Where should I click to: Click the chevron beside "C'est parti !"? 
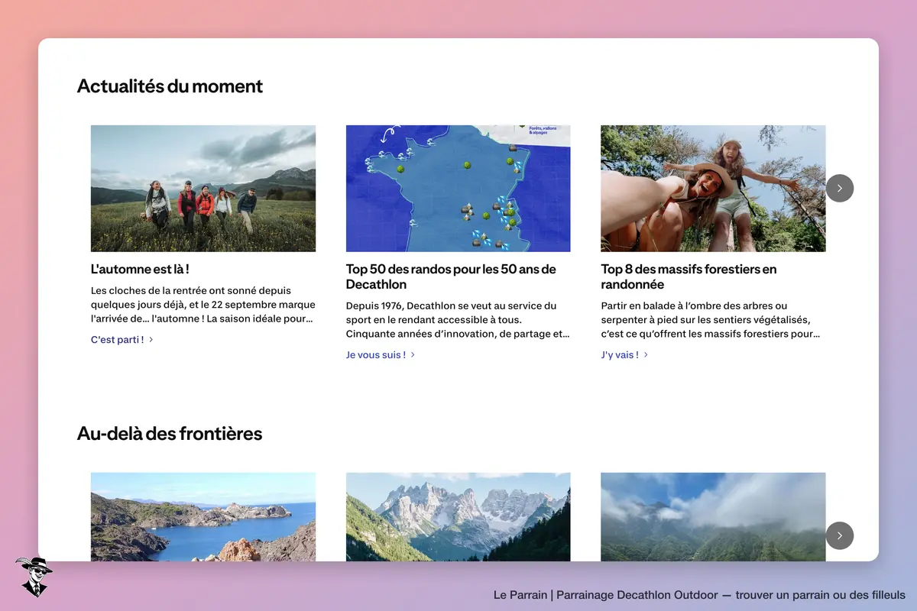(151, 340)
